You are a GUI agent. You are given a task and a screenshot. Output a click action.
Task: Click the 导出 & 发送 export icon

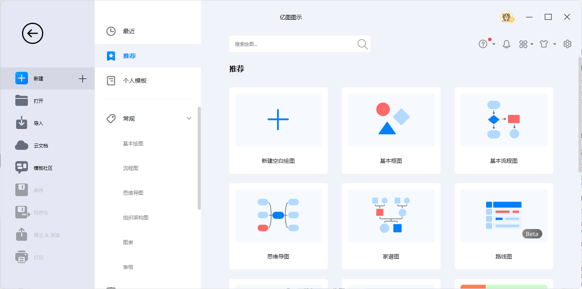pyautogui.click(x=22, y=234)
